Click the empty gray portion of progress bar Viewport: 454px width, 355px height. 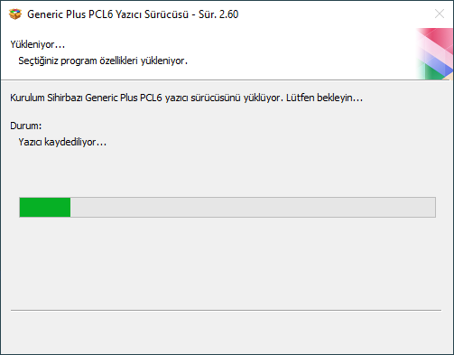[x=253, y=207]
